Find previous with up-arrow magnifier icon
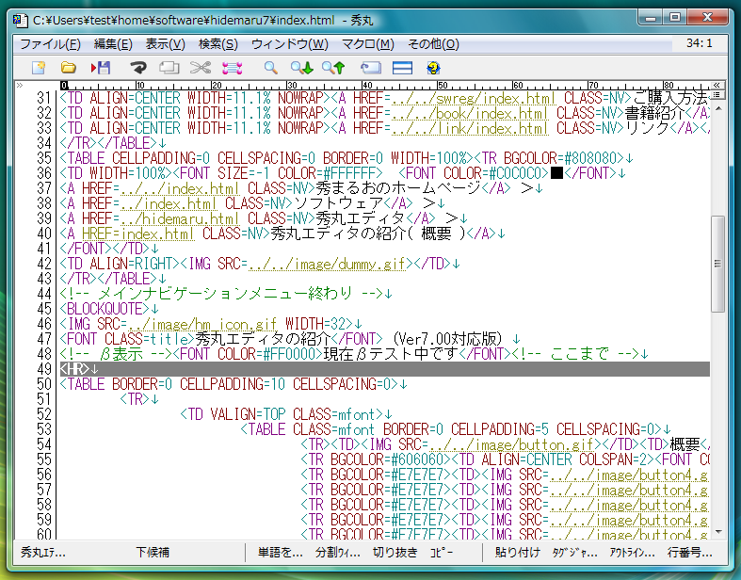 333,68
